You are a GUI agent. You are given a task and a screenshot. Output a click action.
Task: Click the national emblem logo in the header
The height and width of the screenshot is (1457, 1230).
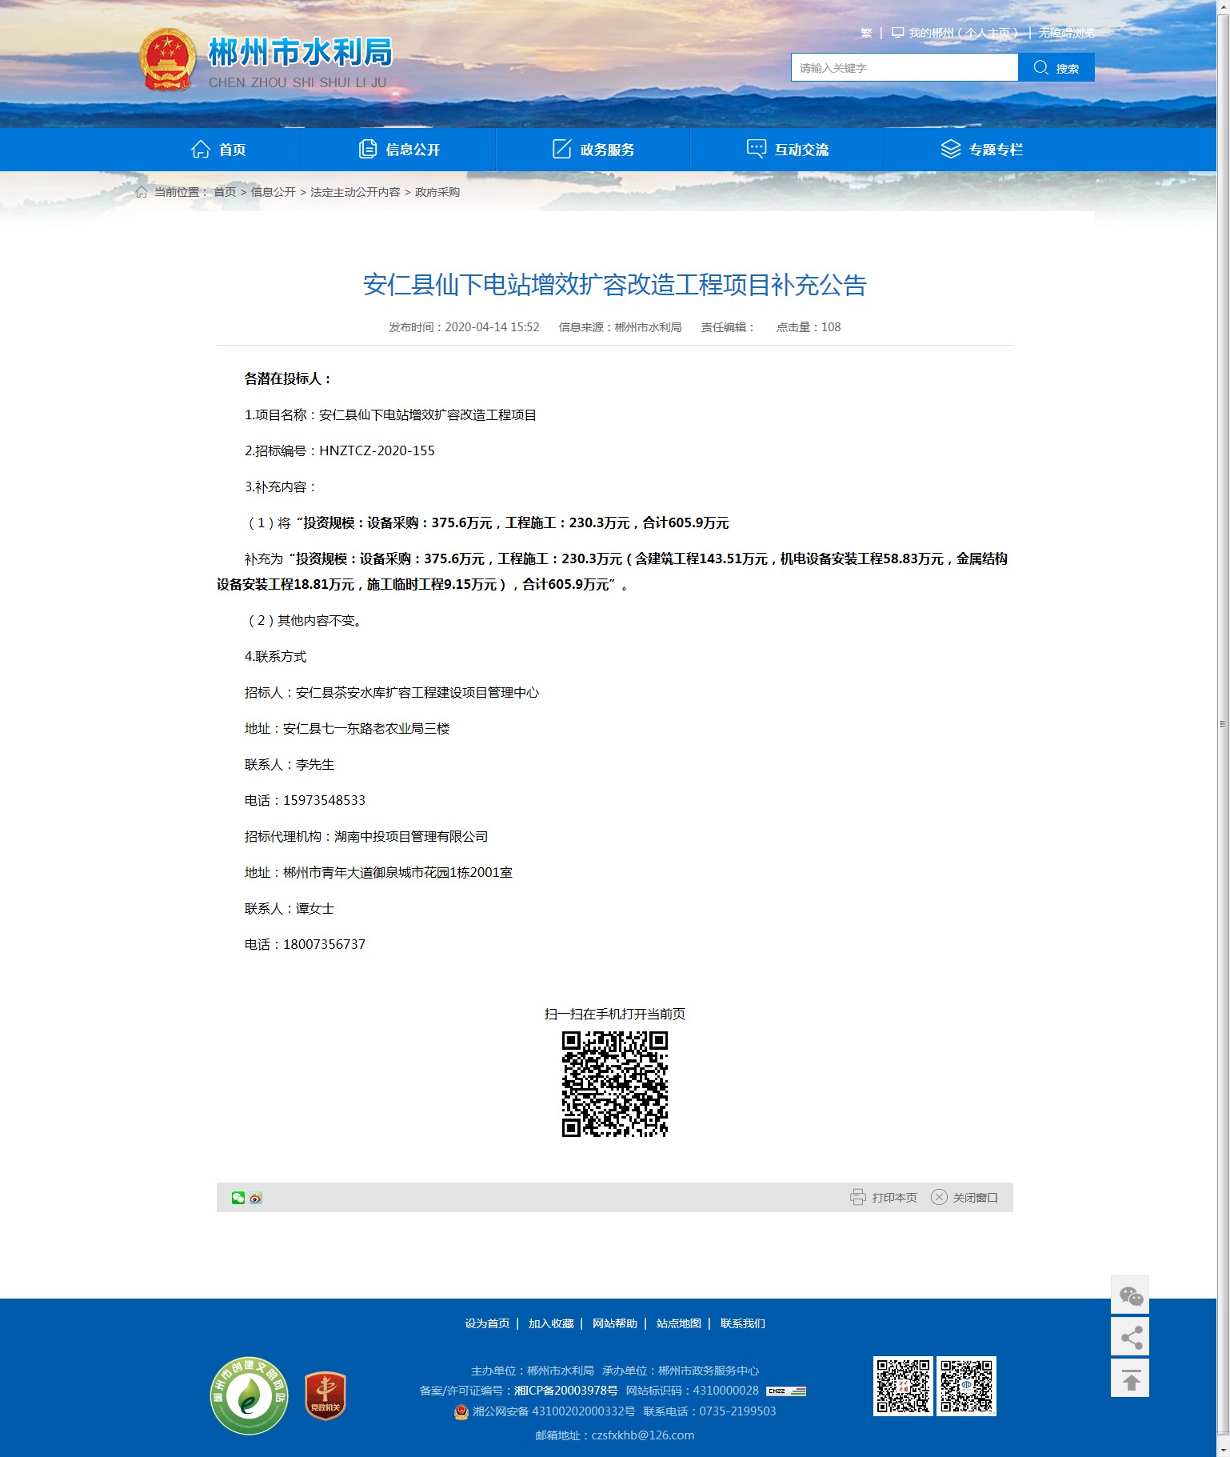168,60
